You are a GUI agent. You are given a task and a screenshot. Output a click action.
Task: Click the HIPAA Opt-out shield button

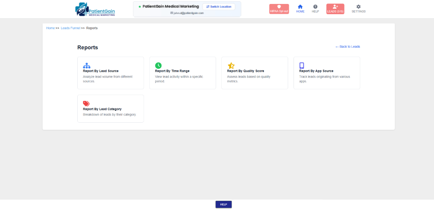click(279, 9)
